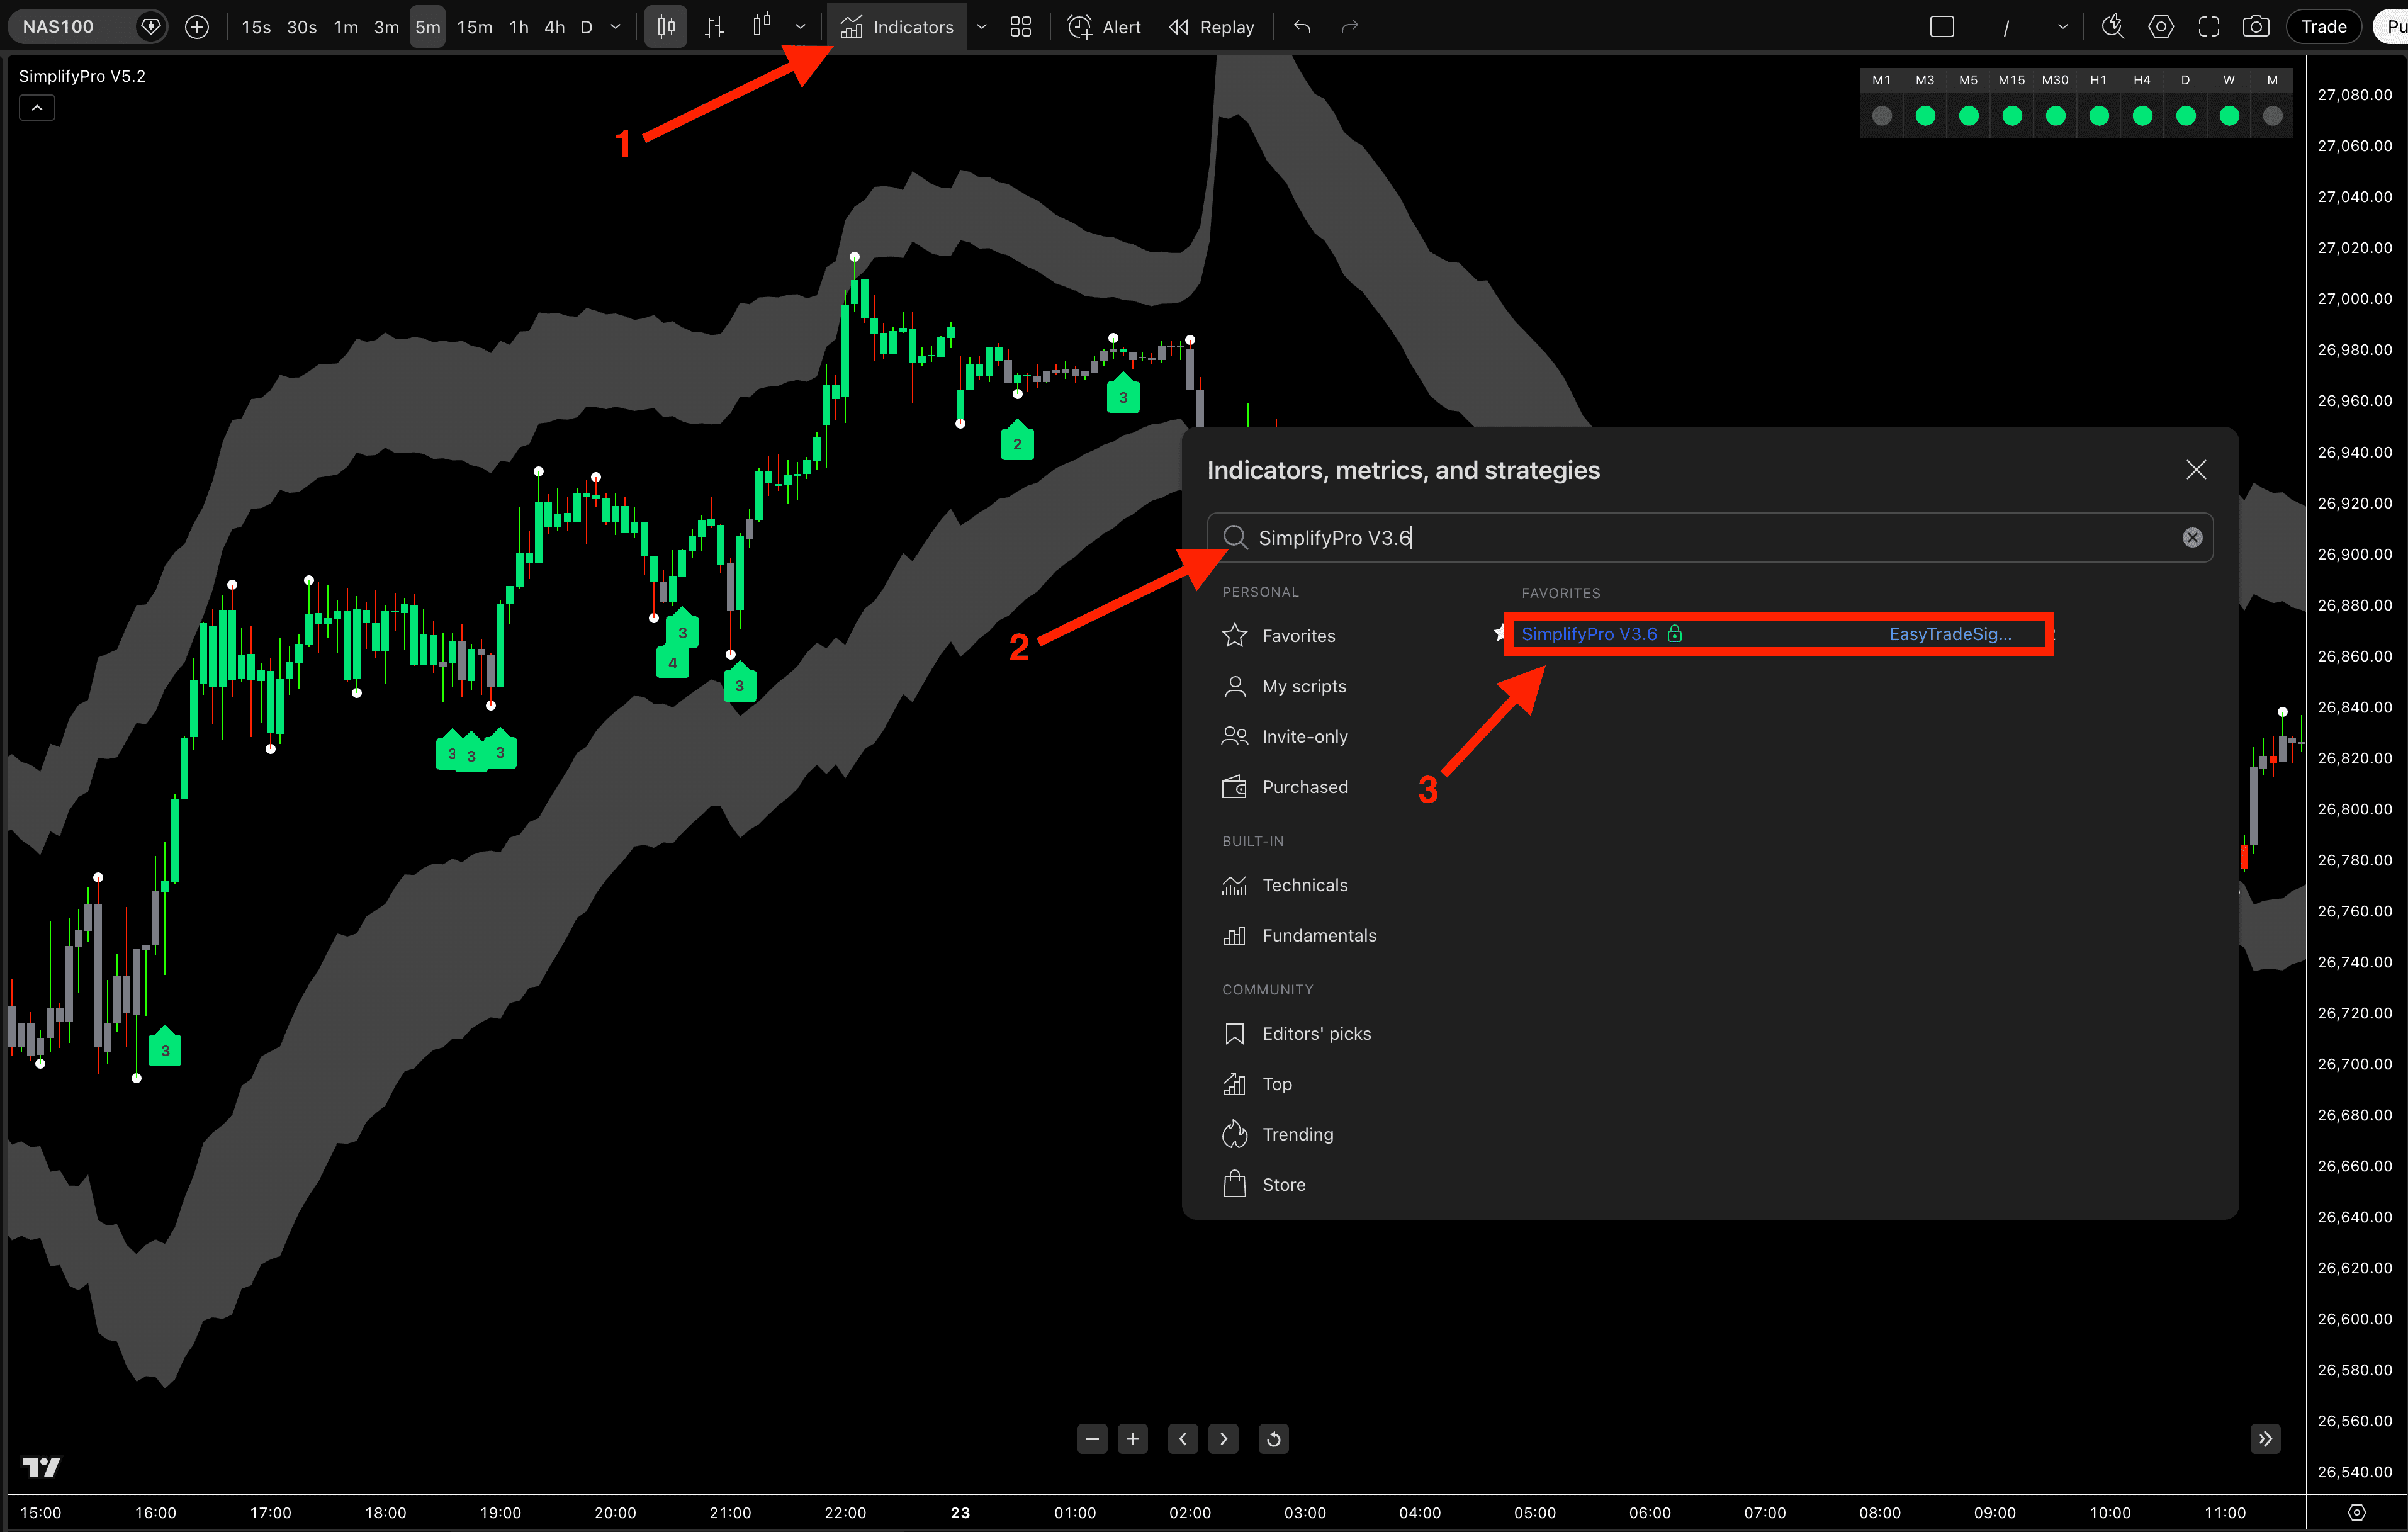Create an Alert
This screenshot has height=1532, width=2408.
click(x=1104, y=27)
